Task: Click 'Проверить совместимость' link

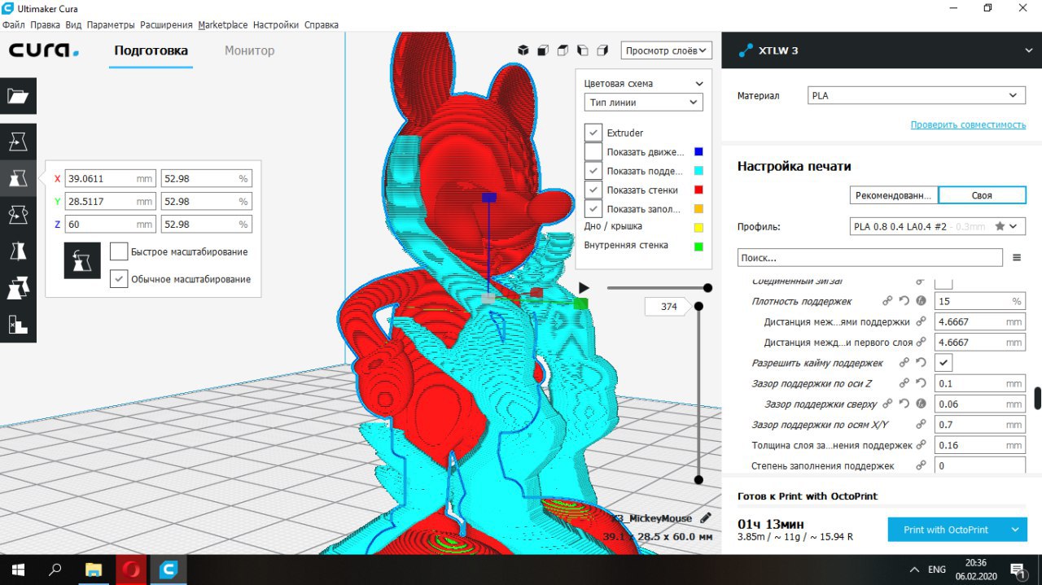Action: coord(968,124)
